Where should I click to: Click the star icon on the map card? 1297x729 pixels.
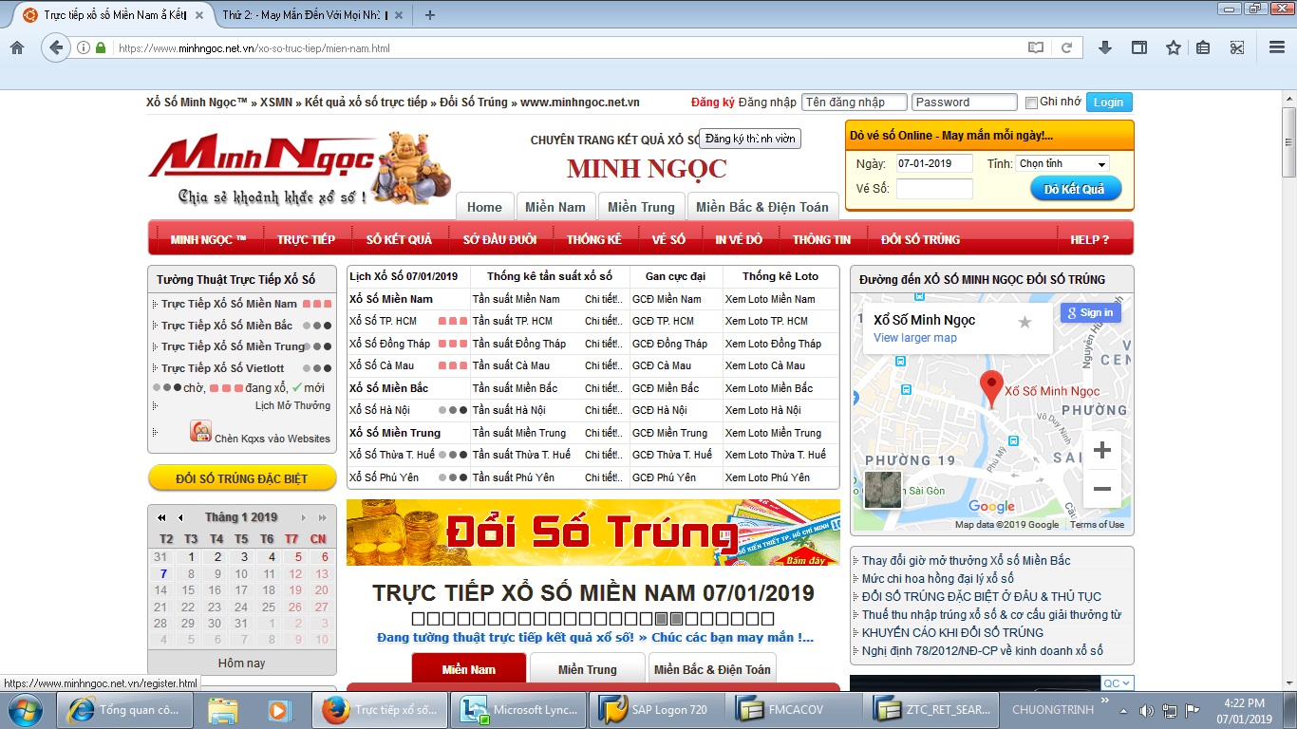[x=1024, y=322]
